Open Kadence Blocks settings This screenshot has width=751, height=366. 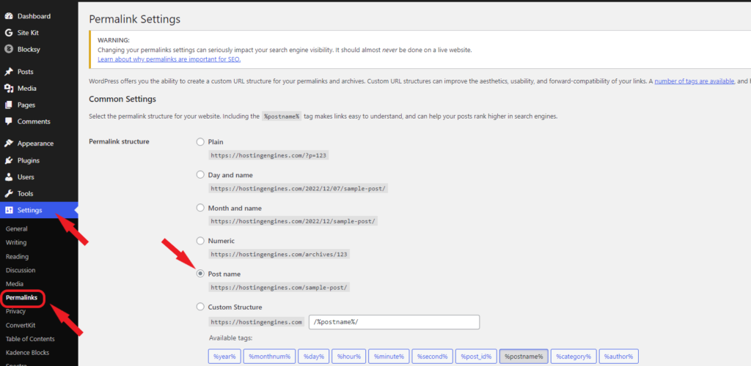point(27,353)
